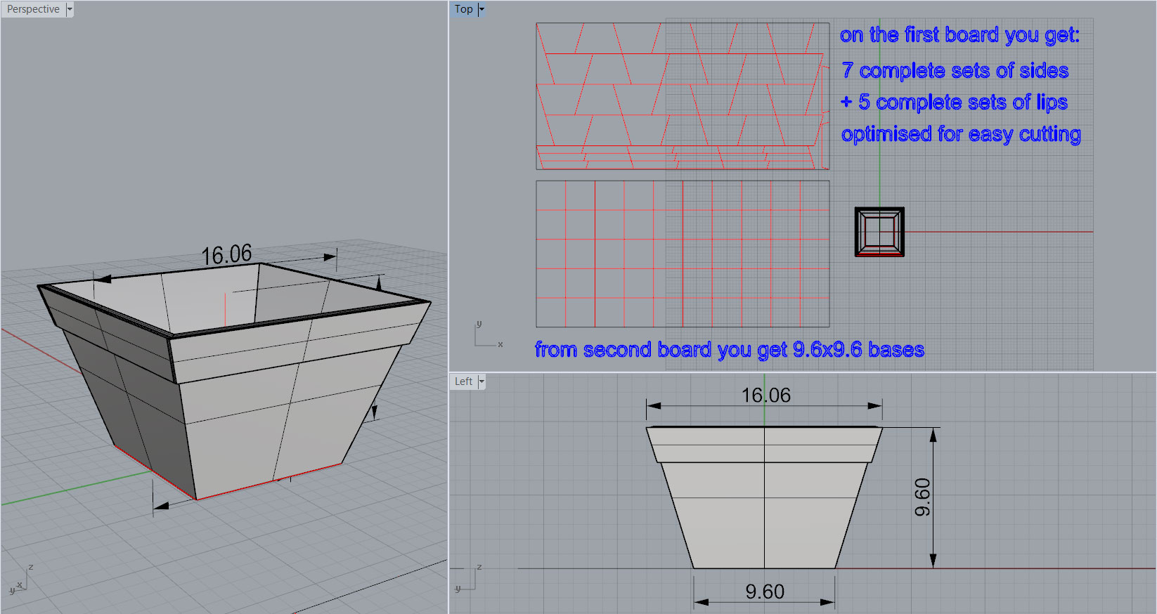Select the bottom 9.60 base width dimension

764,592
